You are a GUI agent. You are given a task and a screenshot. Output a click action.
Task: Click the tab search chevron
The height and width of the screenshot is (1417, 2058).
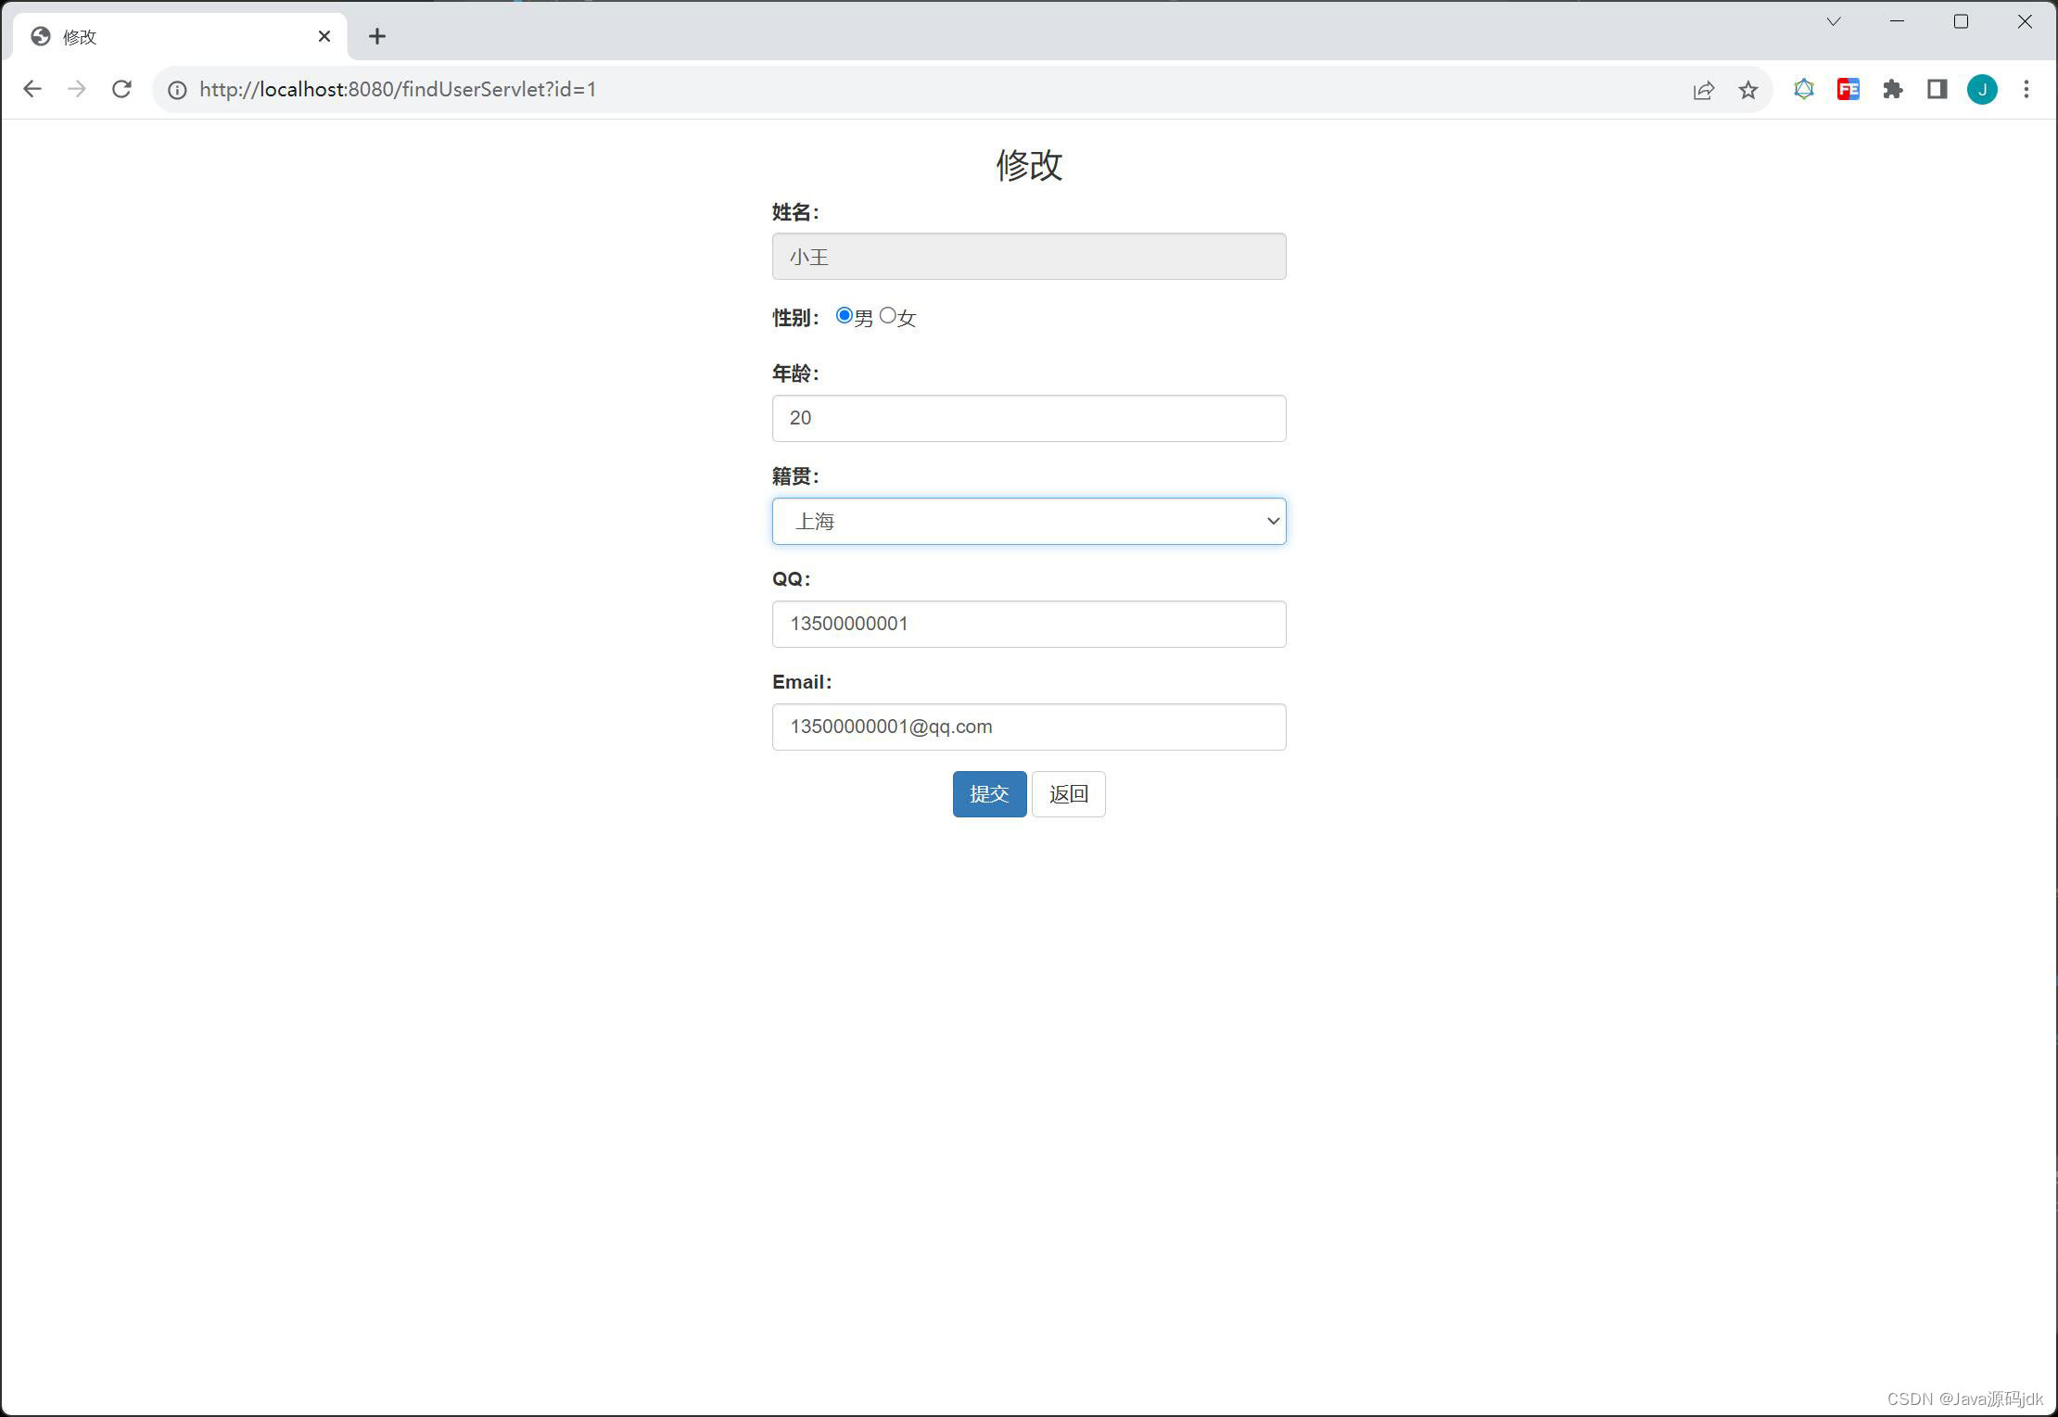(x=1833, y=21)
